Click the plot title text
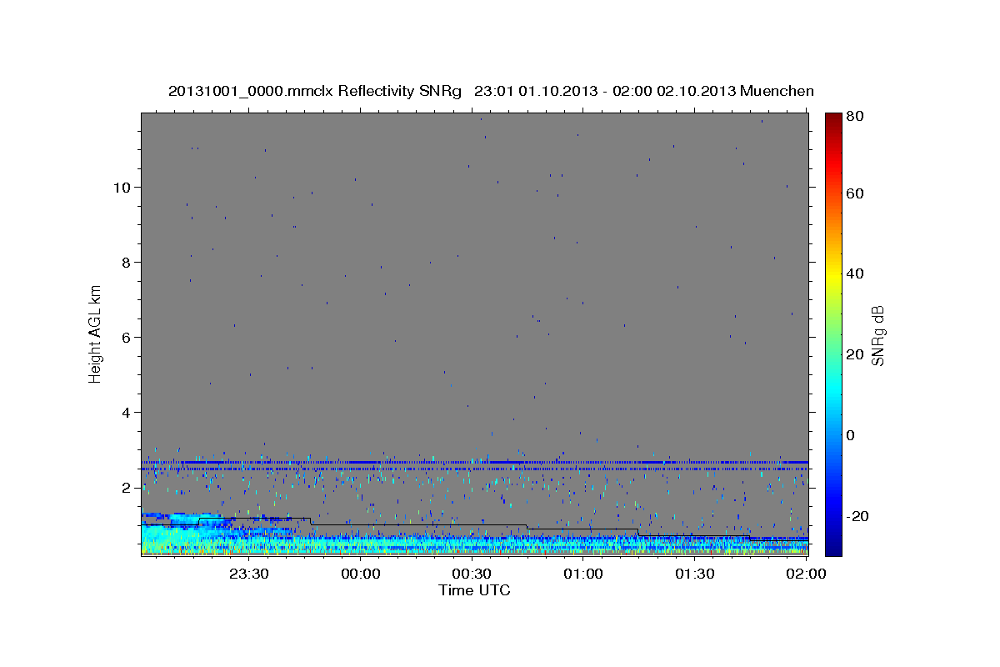 coord(491,91)
